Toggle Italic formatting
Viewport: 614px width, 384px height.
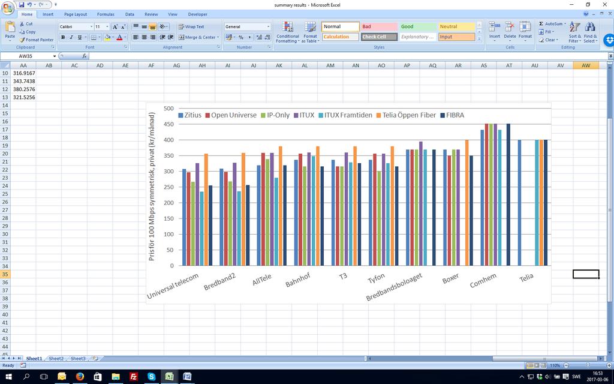71,37
